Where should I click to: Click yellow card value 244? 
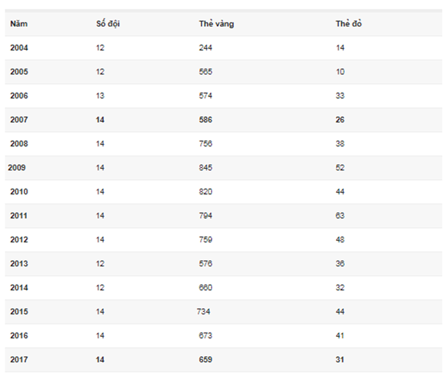tap(205, 48)
